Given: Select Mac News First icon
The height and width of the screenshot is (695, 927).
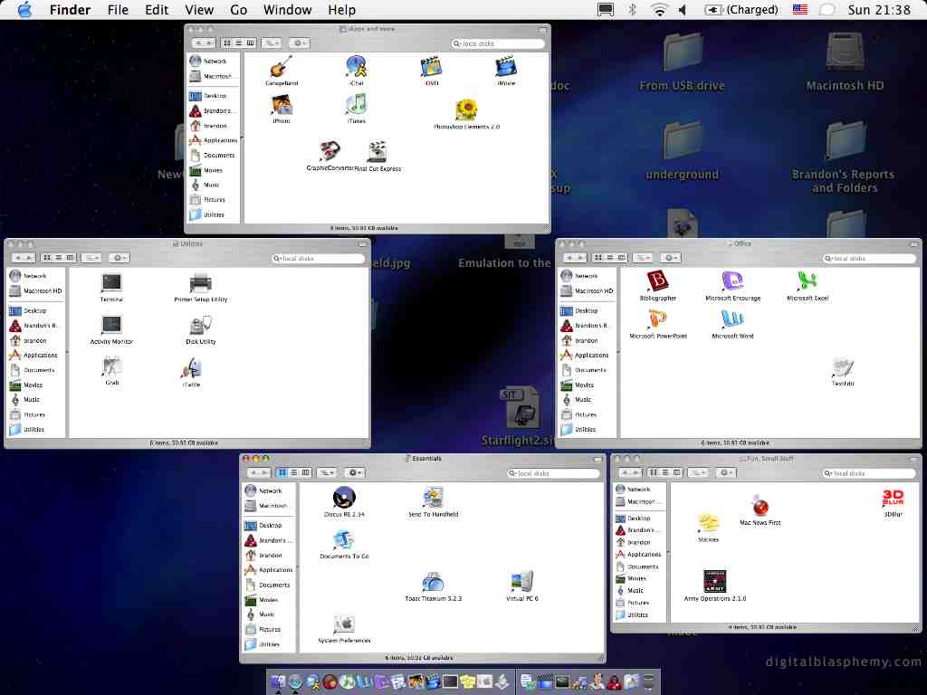Looking at the screenshot, I should [x=760, y=507].
